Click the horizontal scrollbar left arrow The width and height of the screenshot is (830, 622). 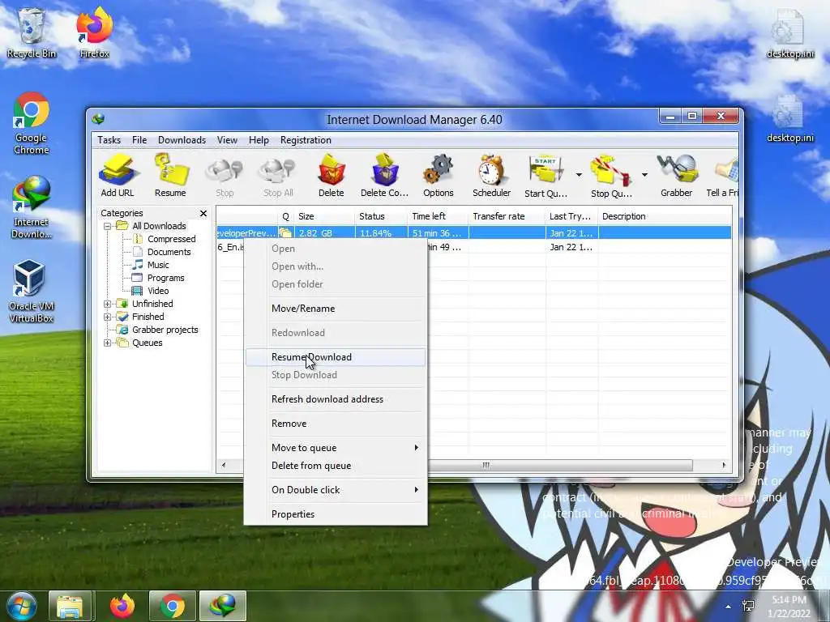(x=224, y=466)
